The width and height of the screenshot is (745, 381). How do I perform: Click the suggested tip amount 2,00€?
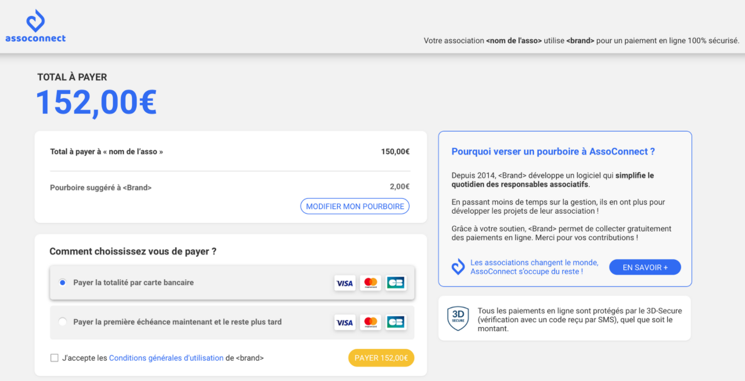coord(399,187)
